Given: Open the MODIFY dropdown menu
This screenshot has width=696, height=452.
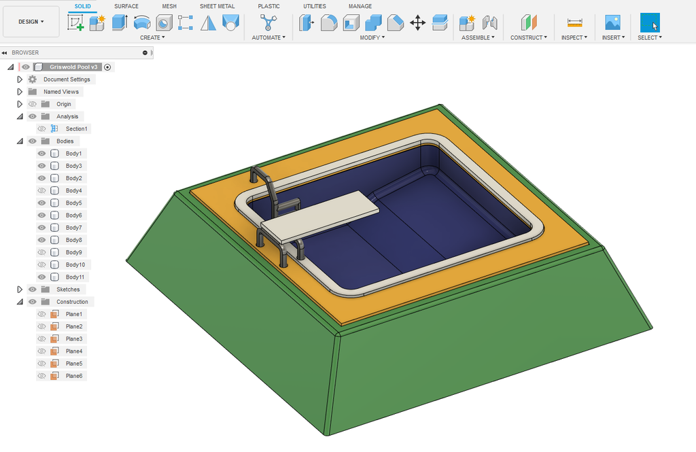Looking at the screenshot, I should (x=372, y=37).
